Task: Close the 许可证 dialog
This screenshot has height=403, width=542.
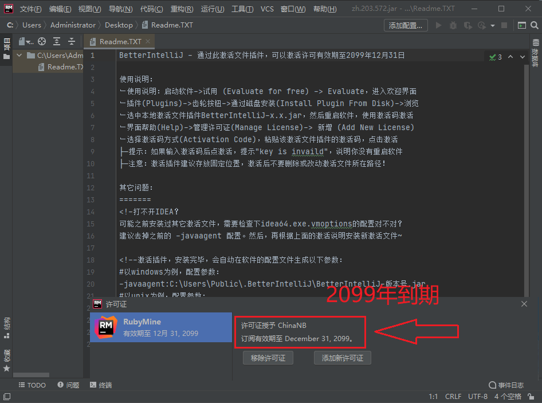Action: coord(524,304)
